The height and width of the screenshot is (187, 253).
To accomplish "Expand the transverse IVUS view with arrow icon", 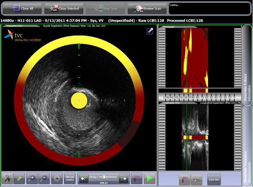I will pos(150,31).
